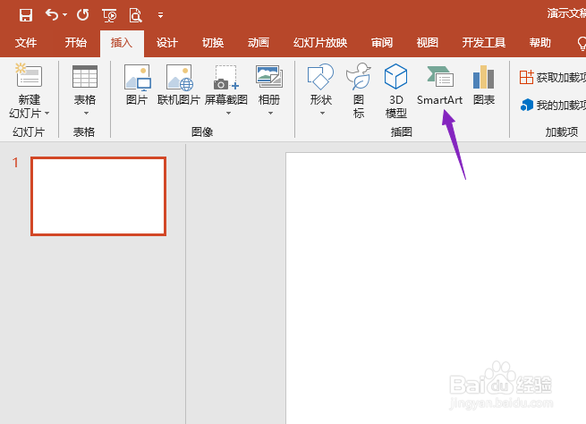Expand the 形状 dropdown arrow

tap(322, 113)
